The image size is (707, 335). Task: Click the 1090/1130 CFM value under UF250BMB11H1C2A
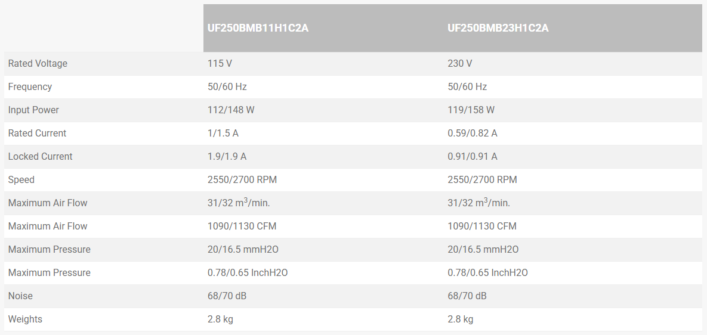[x=242, y=227]
